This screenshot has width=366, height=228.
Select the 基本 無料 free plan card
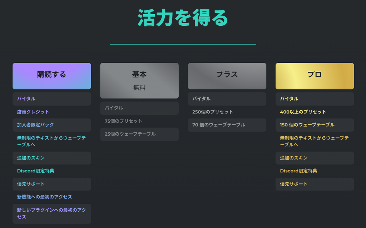tap(139, 81)
